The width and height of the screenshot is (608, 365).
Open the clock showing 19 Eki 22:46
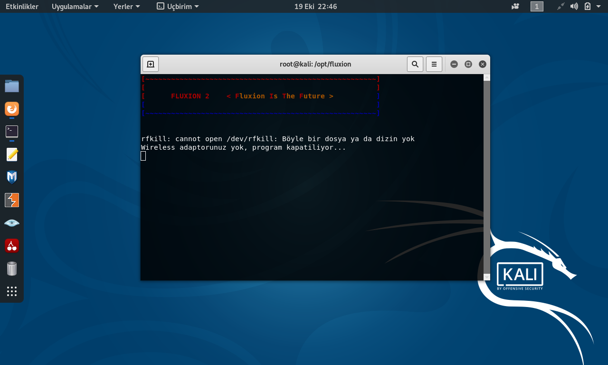(x=315, y=6)
